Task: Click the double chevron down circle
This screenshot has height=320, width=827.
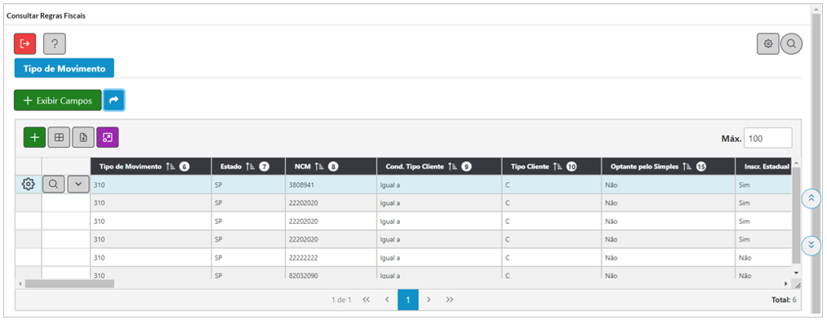Action: (x=811, y=245)
